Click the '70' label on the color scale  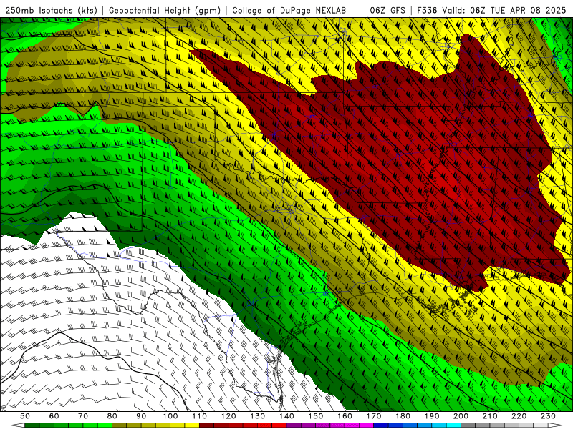pyautogui.click(x=83, y=416)
